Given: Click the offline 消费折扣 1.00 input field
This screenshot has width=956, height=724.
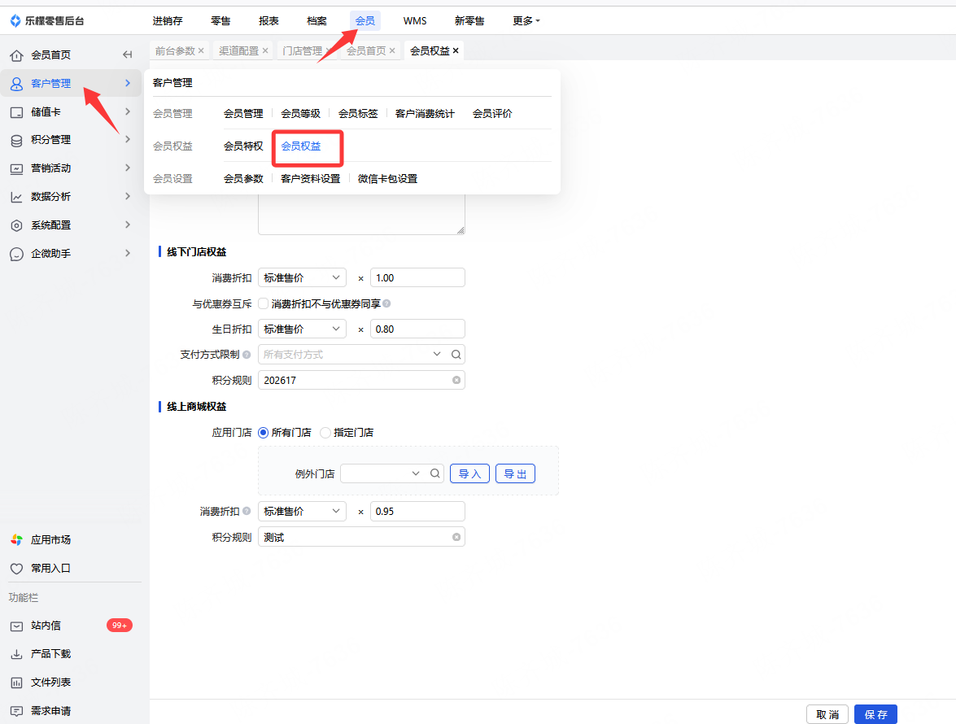Looking at the screenshot, I should pos(417,278).
